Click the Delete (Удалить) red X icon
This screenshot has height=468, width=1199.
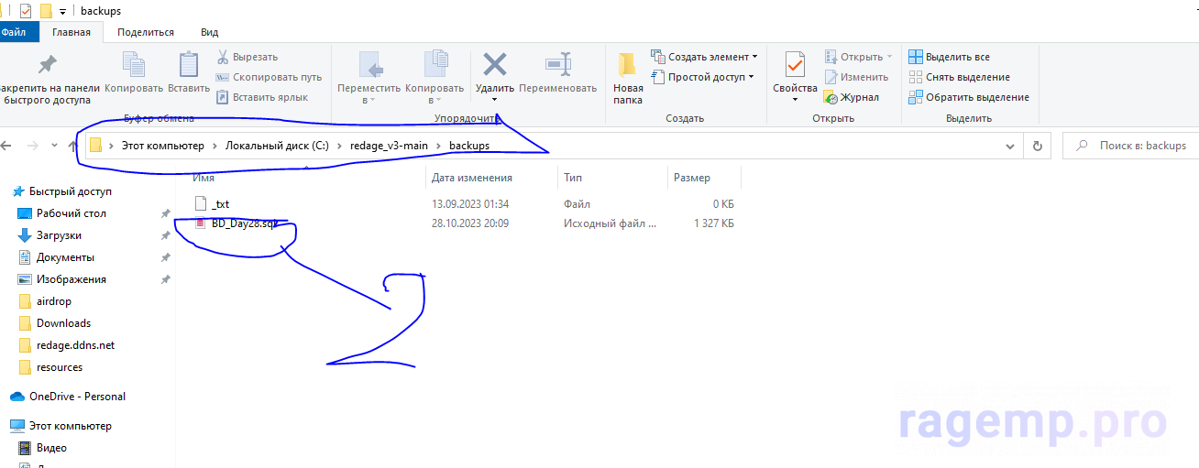pos(495,64)
